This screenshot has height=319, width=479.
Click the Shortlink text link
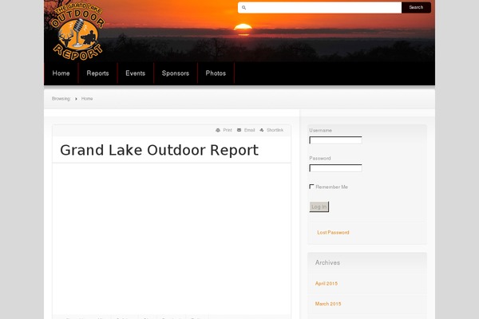[x=275, y=130]
